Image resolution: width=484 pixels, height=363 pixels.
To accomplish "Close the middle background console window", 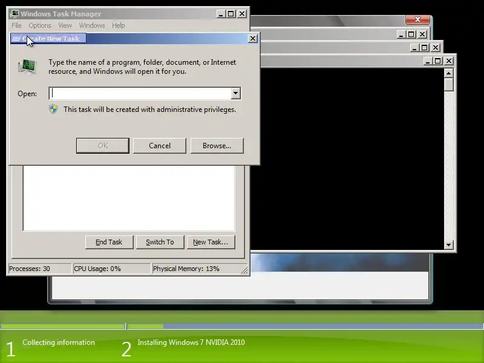I will click(436, 48).
